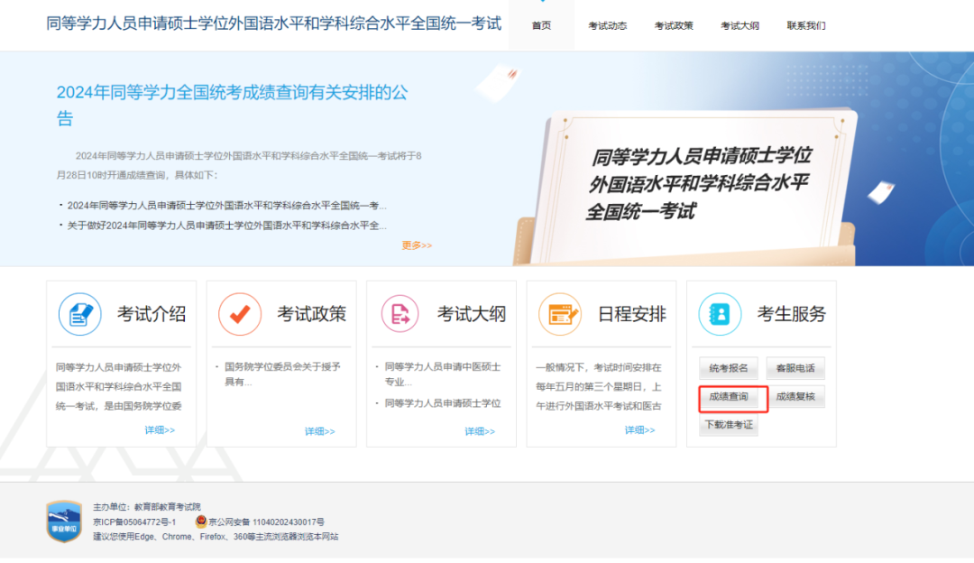Open the 考试动态 navigation item
Image resolution: width=974 pixels, height=563 pixels.
(608, 25)
